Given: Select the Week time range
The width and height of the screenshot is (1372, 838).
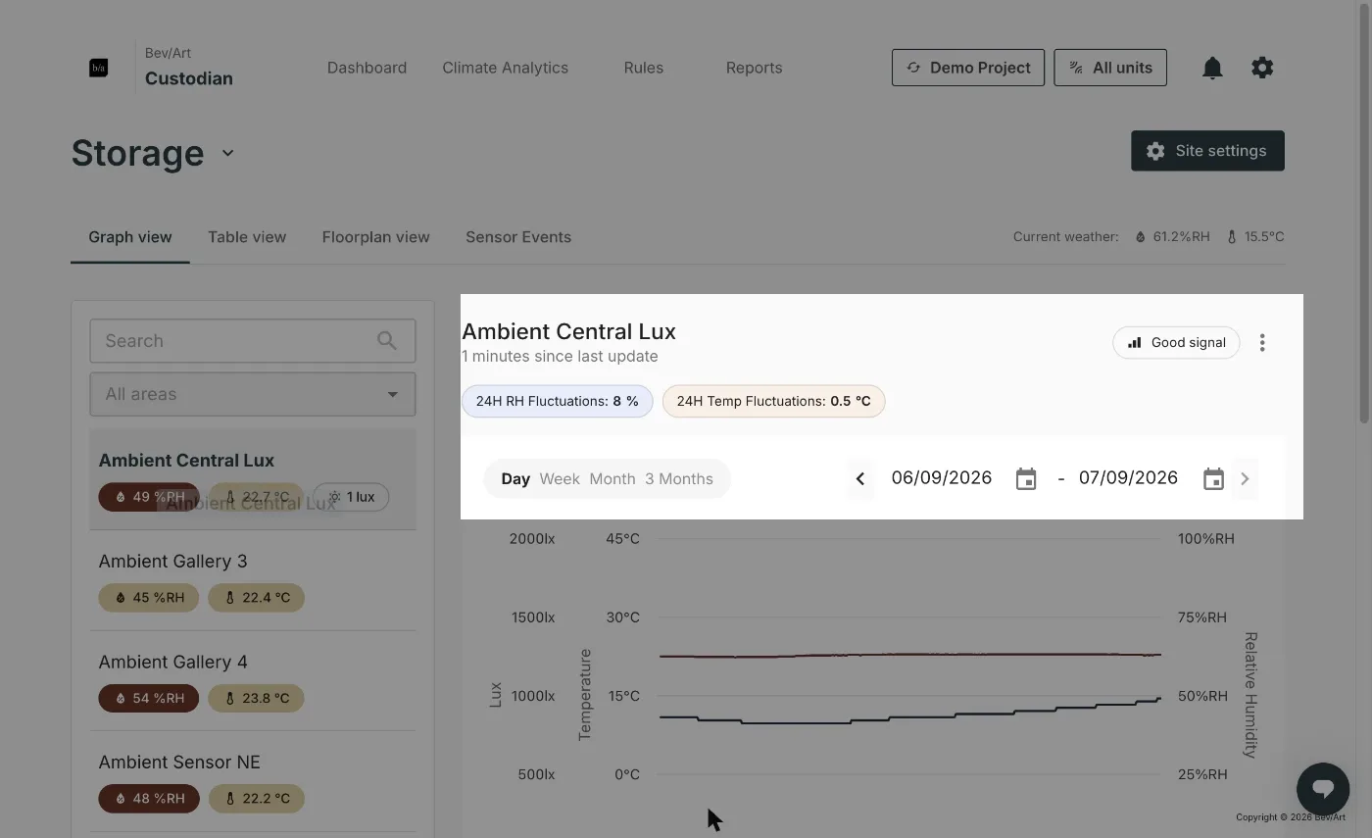Looking at the screenshot, I should (x=560, y=478).
